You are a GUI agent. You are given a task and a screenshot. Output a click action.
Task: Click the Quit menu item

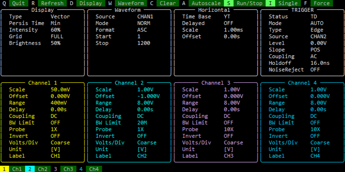pos(18,3)
